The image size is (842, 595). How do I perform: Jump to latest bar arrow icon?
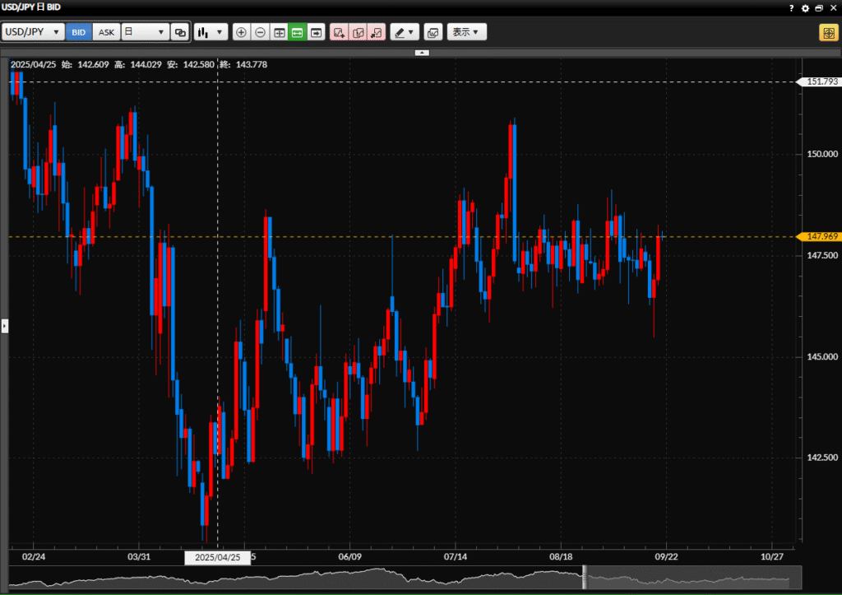(x=316, y=32)
